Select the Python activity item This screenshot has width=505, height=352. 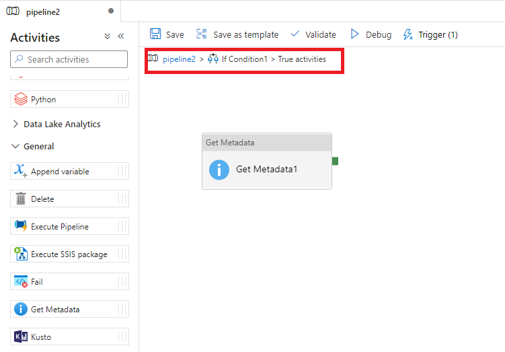coord(69,99)
